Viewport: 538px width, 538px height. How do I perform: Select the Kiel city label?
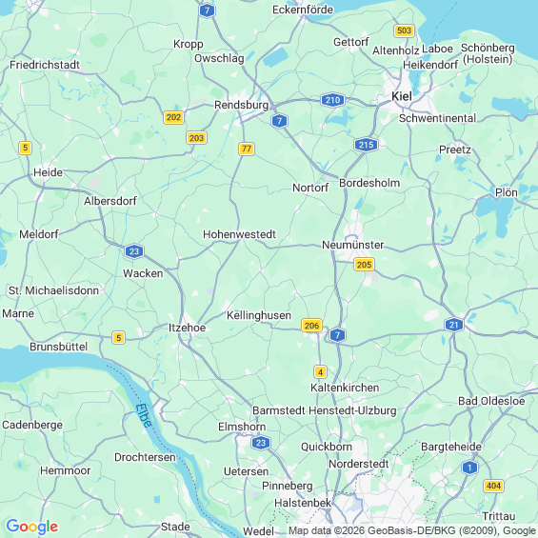(402, 96)
